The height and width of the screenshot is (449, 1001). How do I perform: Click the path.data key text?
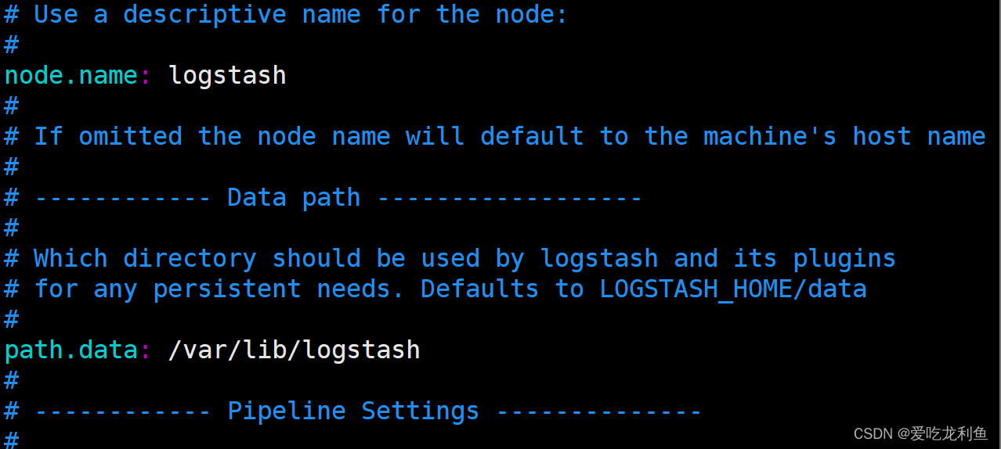72,350
